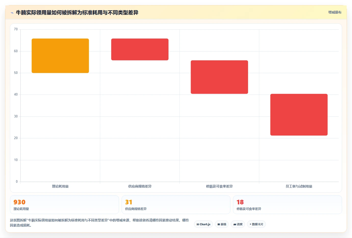Screen dimensions: 352x238
Task: Click the y-axis value 70
Action: (16, 29)
